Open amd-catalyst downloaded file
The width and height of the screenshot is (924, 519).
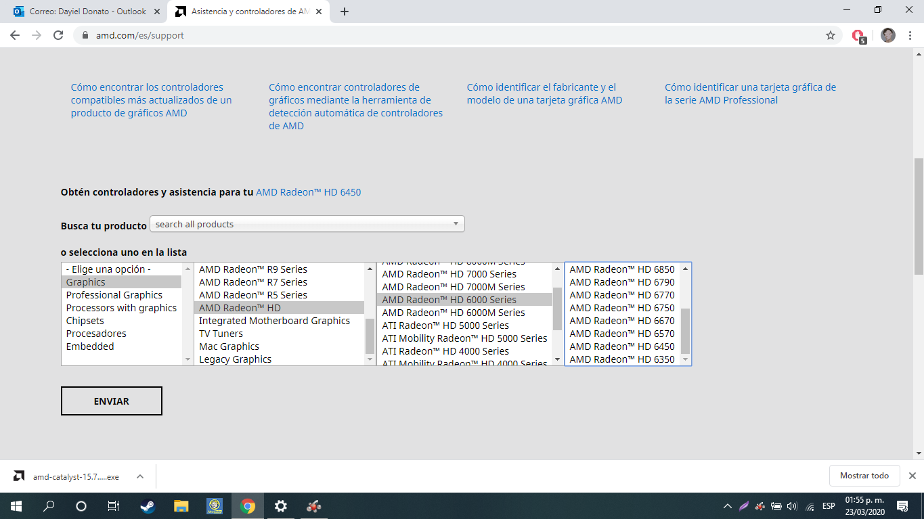click(66, 476)
